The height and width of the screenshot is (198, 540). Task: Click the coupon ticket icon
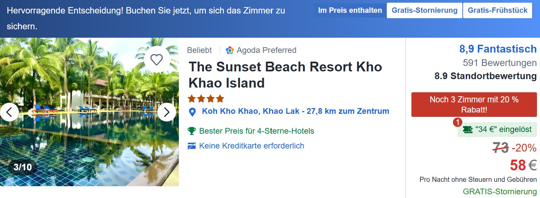pos(468,130)
